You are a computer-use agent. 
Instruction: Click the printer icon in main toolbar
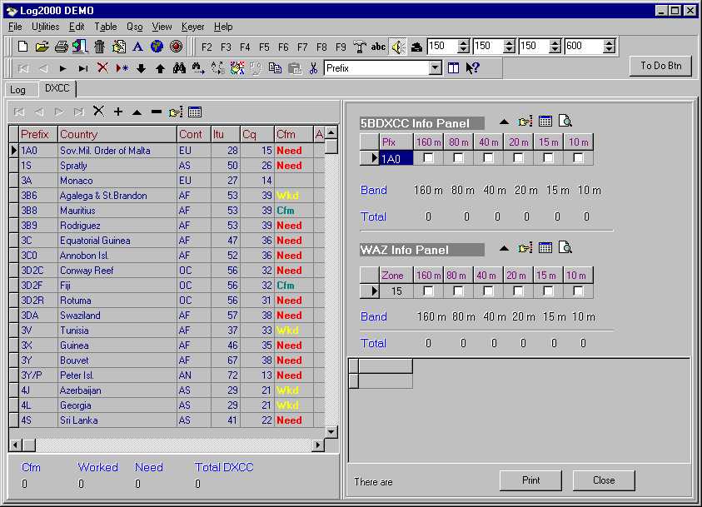tap(62, 47)
